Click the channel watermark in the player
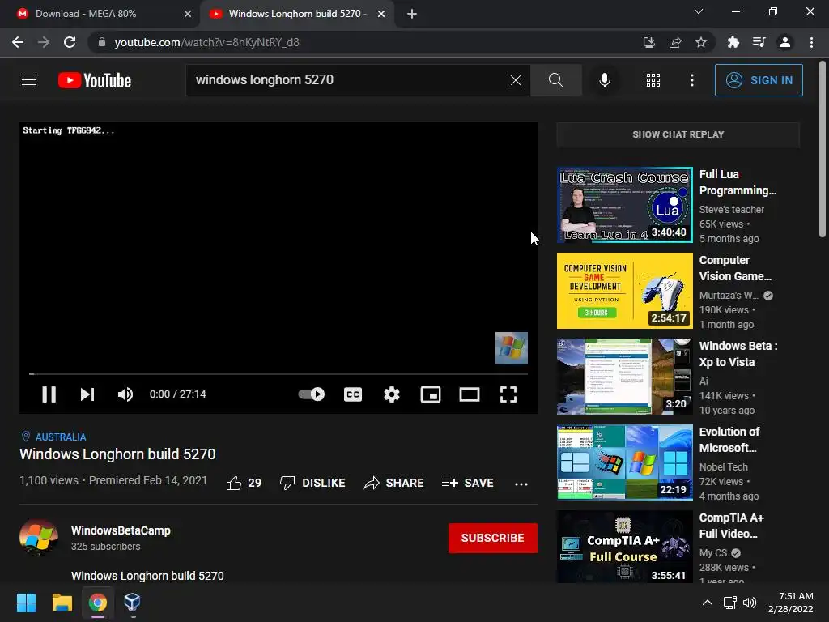Screen dimensions: 829x622 512,348
